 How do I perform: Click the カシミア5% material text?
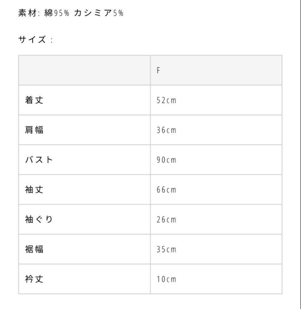98,13
